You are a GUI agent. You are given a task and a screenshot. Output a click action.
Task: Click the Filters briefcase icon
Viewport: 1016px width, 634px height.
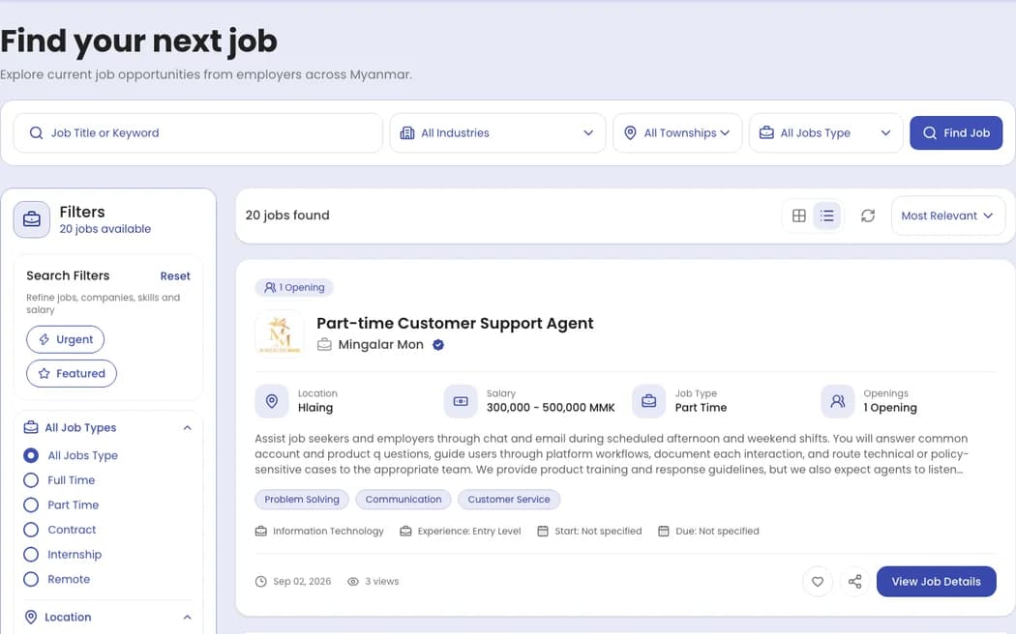pyautogui.click(x=32, y=220)
